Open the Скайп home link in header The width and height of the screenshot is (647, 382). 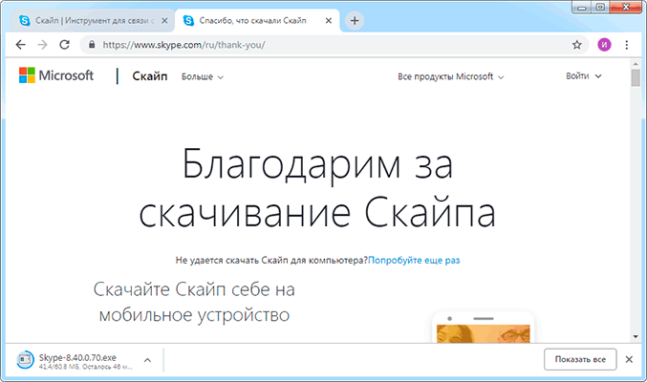point(150,76)
